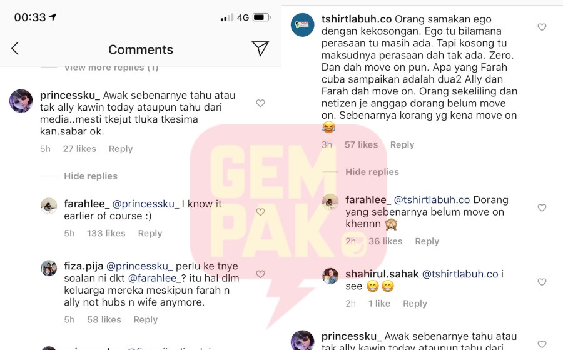The width and height of the screenshot is (563, 350).
Task: Like fiza.pija's reply with the heart
Action: [x=260, y=274]
